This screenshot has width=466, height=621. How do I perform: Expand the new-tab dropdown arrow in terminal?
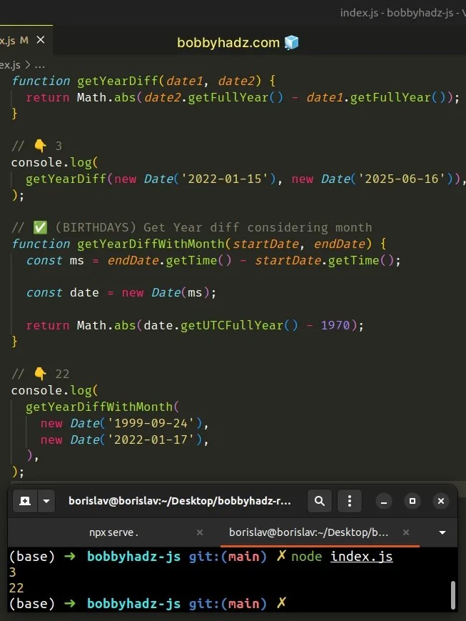46,501
